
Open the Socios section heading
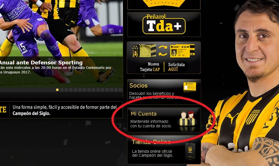tap(138, 86)
